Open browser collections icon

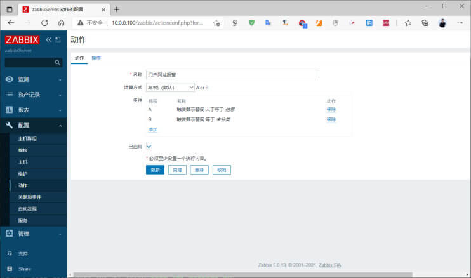[425, 23]
